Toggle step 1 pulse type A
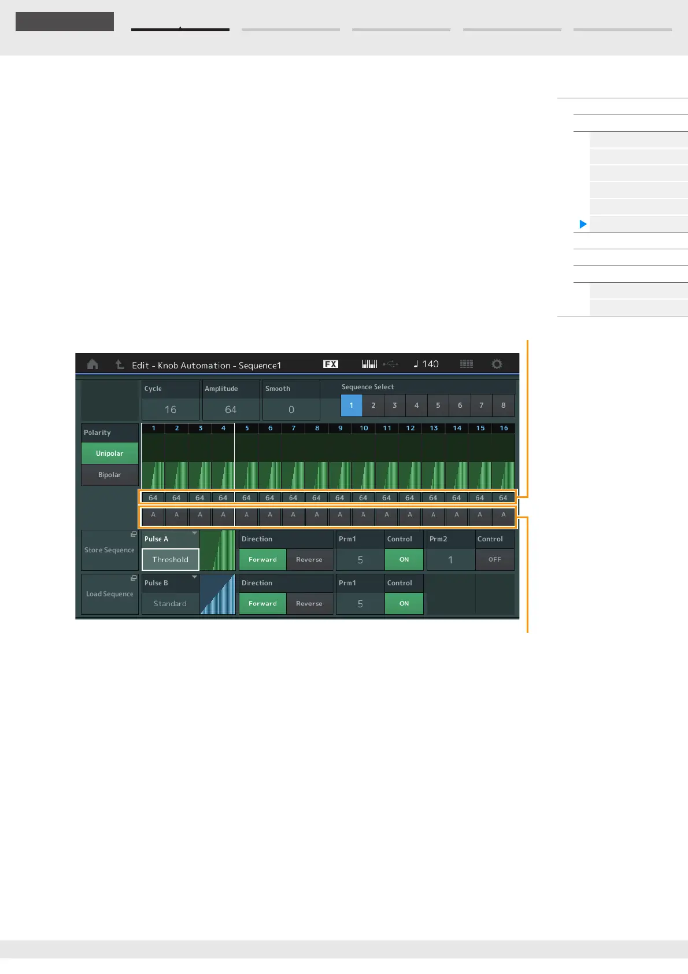This screenshot has width=688, height=974. (x=153, y=516)
